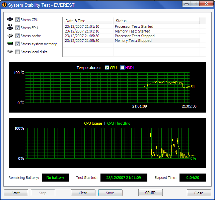
Task: Click the Test Started value 23/12/2007 21:01:09
Action: pos(124,178)
